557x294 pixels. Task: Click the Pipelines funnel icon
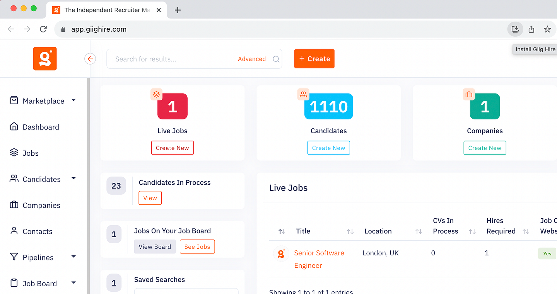(x=14, y=257)
